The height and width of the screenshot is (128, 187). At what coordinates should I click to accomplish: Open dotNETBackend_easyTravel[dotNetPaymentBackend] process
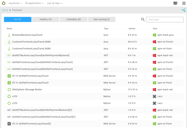(x=41, y=55)
